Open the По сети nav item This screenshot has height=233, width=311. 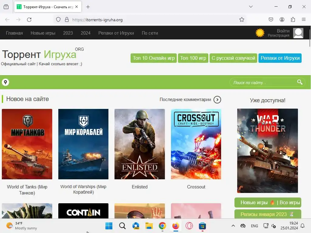tap(150, 33)
